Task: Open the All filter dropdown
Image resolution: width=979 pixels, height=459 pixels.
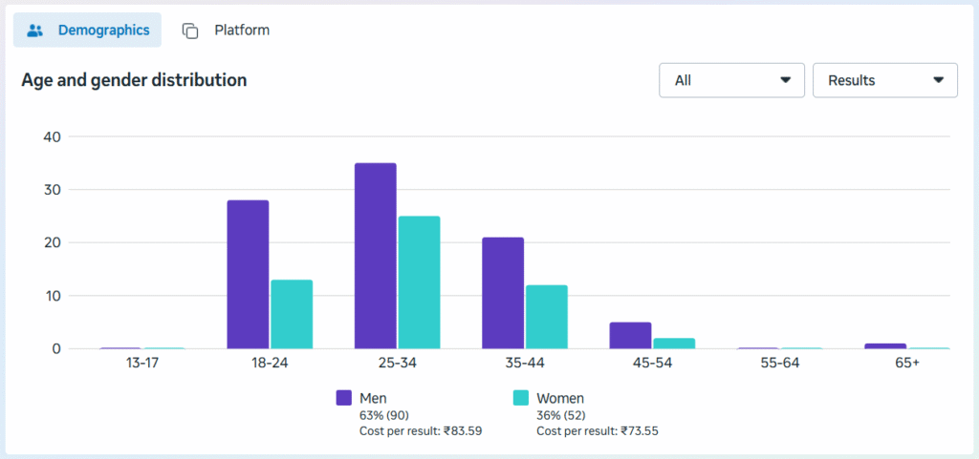Action: pos(731,80)
